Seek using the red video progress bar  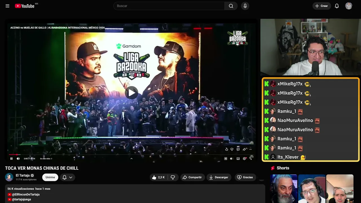[131, 155]
